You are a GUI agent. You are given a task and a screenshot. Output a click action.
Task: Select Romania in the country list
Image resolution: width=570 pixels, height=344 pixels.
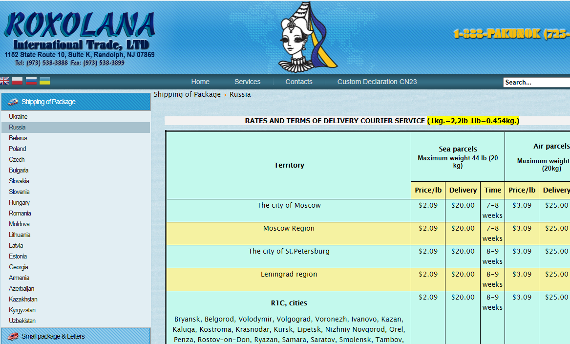pos(20,213)
